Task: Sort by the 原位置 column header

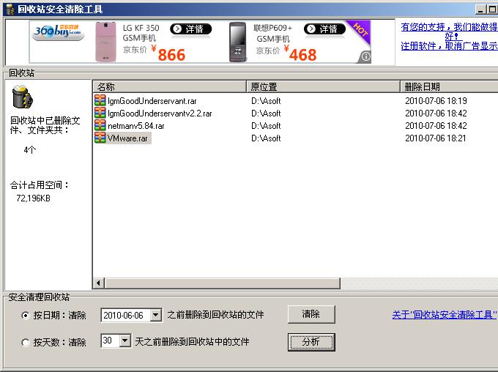Action: click(x=323, y=86)
